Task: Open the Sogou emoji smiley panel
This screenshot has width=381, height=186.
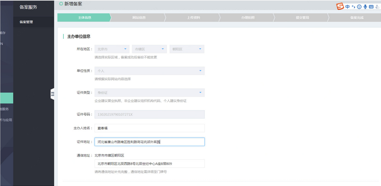Action: click(359, 7)
